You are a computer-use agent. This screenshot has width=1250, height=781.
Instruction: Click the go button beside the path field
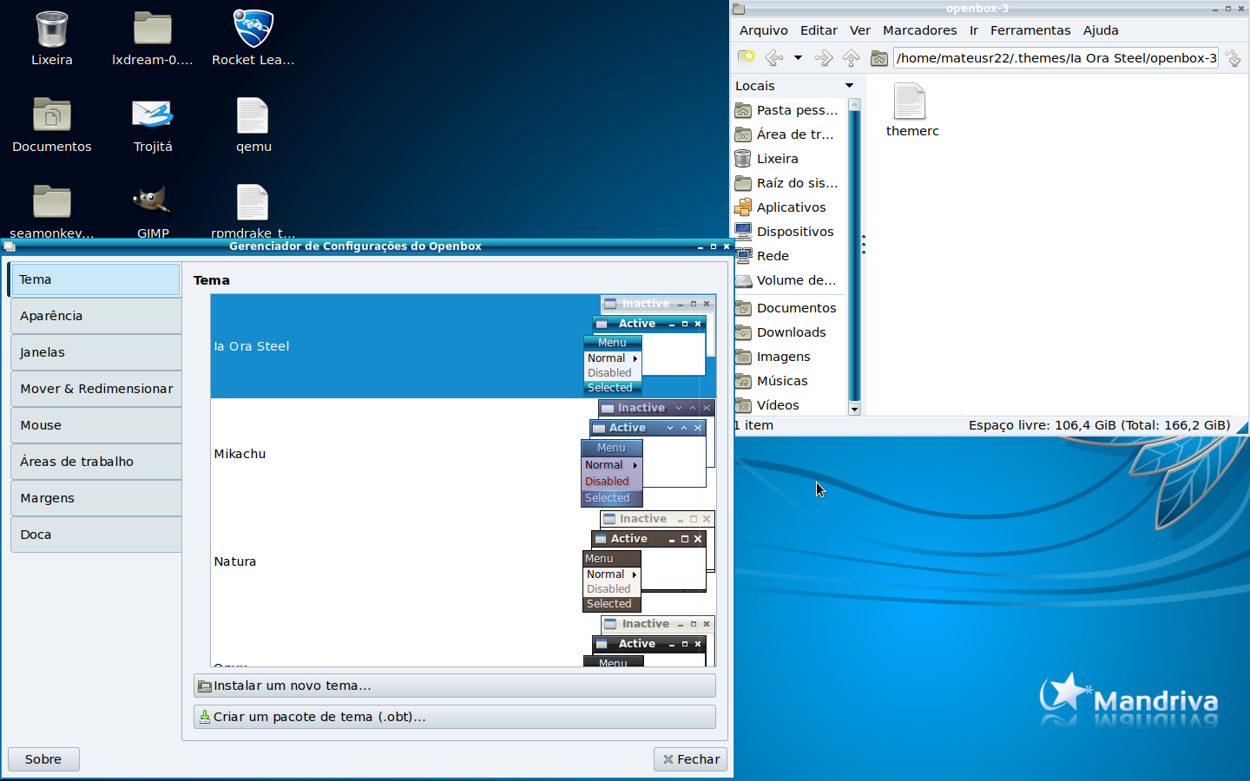[1234, 58]
